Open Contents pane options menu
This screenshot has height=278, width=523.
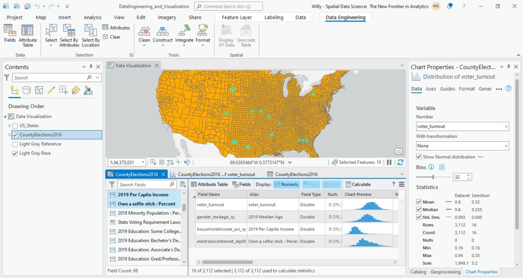click(x=84, y=67)
